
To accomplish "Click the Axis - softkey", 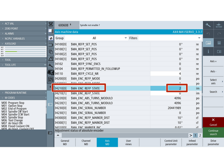I will [213, 71].
